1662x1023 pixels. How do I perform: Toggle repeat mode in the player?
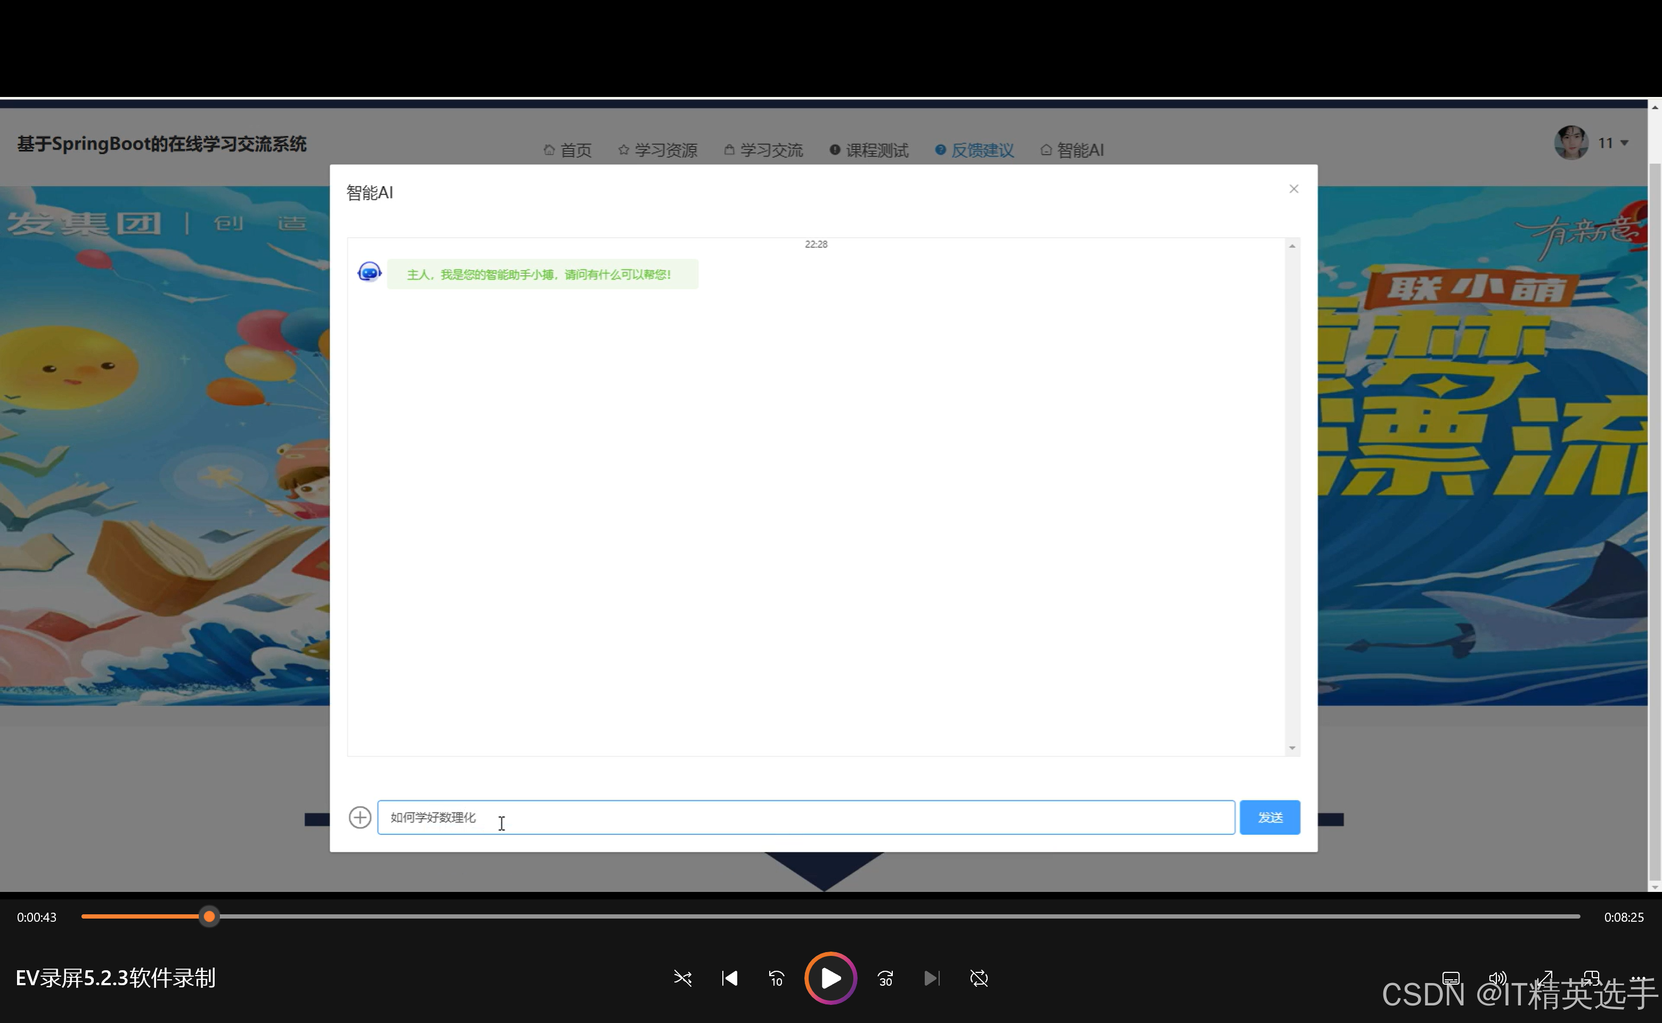[x=979, y=978]
